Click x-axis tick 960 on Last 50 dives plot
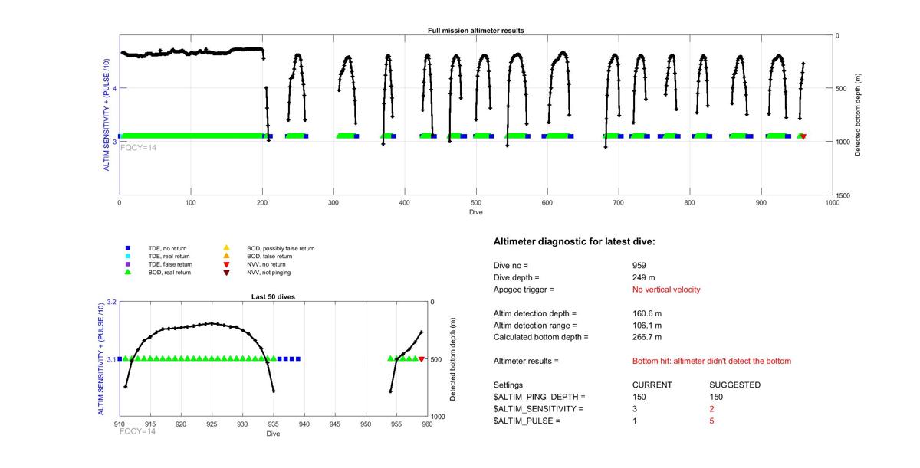 coord(428,424)
